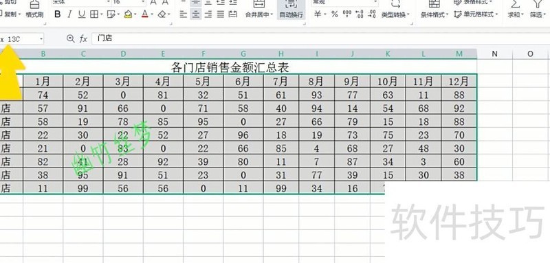This screenshot has height=263, width=550.
Task: Open Table Styles (表格样式)
Action: coord(473,2)
